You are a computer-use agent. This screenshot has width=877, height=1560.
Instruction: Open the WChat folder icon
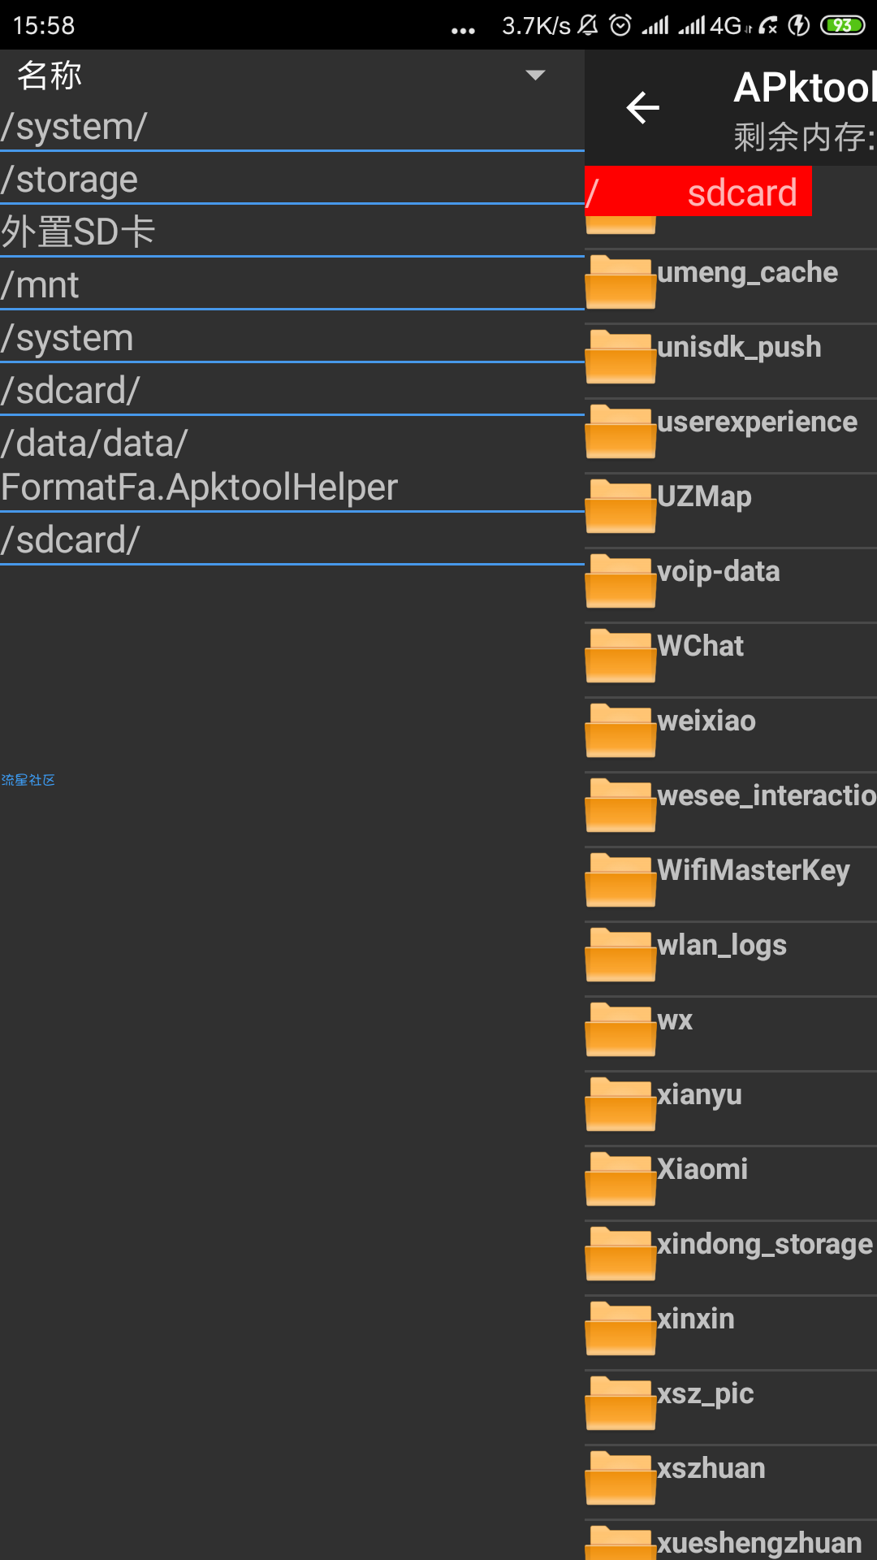pyautogui.click(x=620, y=656)
